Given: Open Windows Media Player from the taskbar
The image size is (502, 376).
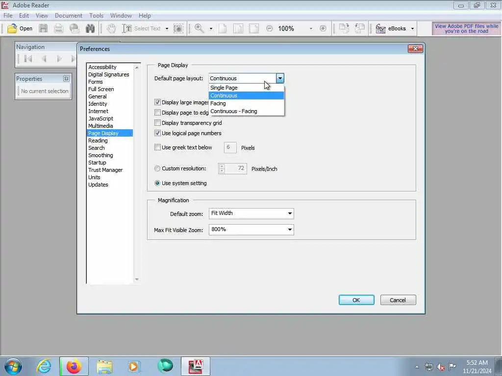Looking at the screenshot, I should (x=133, y=366).
